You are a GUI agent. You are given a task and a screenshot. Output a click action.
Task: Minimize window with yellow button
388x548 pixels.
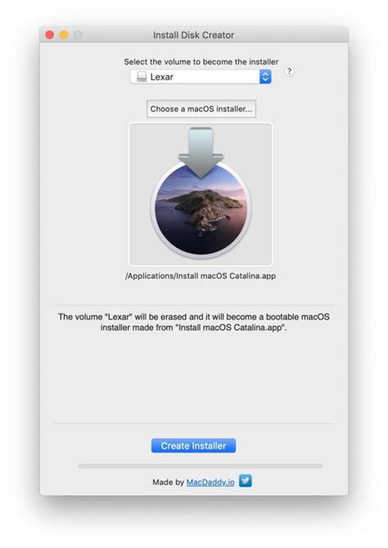tap(64, 35)
